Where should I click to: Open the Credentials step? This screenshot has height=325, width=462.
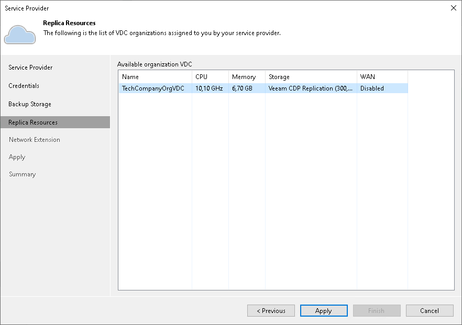coord(24,85)
